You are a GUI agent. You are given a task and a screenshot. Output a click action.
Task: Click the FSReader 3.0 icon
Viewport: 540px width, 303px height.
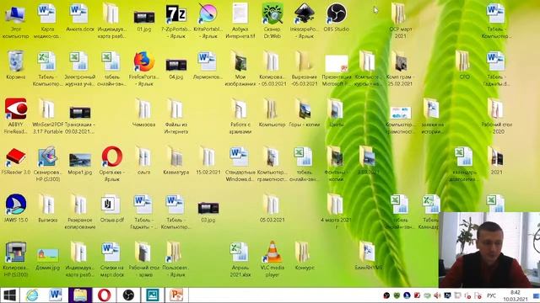pos(15,157)
